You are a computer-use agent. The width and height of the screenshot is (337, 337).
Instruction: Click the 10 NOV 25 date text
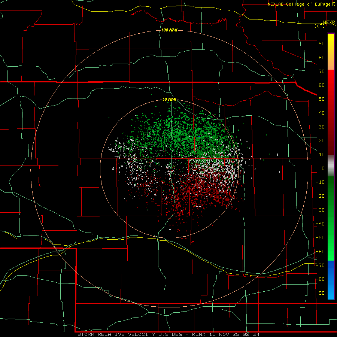(x=224, y=334)
